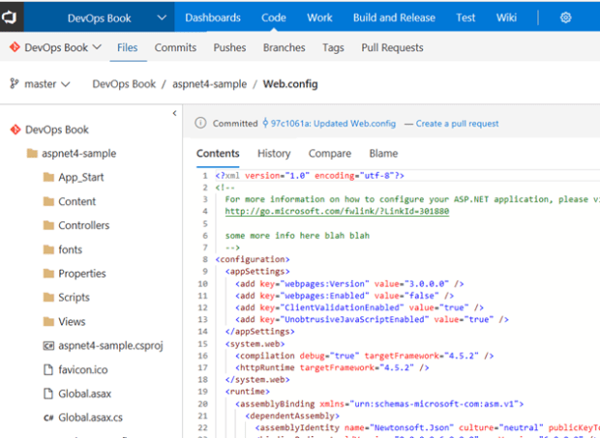Collapse the file tree side panel
The image size is (600, 438).
click(174, 114)
